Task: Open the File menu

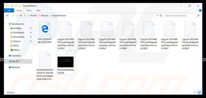Action: [9, 10]
